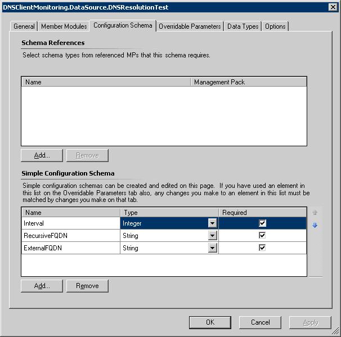The height and width of the screenshot is (337, 341).
Task: Open the ExternalFQDN Type dropdown
Action: click(x=212, y=248)
